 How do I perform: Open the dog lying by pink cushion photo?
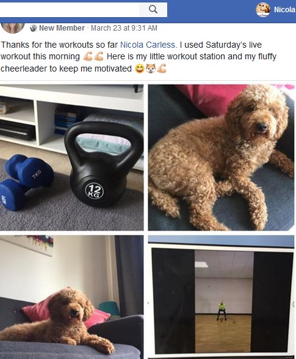[72, 297]
